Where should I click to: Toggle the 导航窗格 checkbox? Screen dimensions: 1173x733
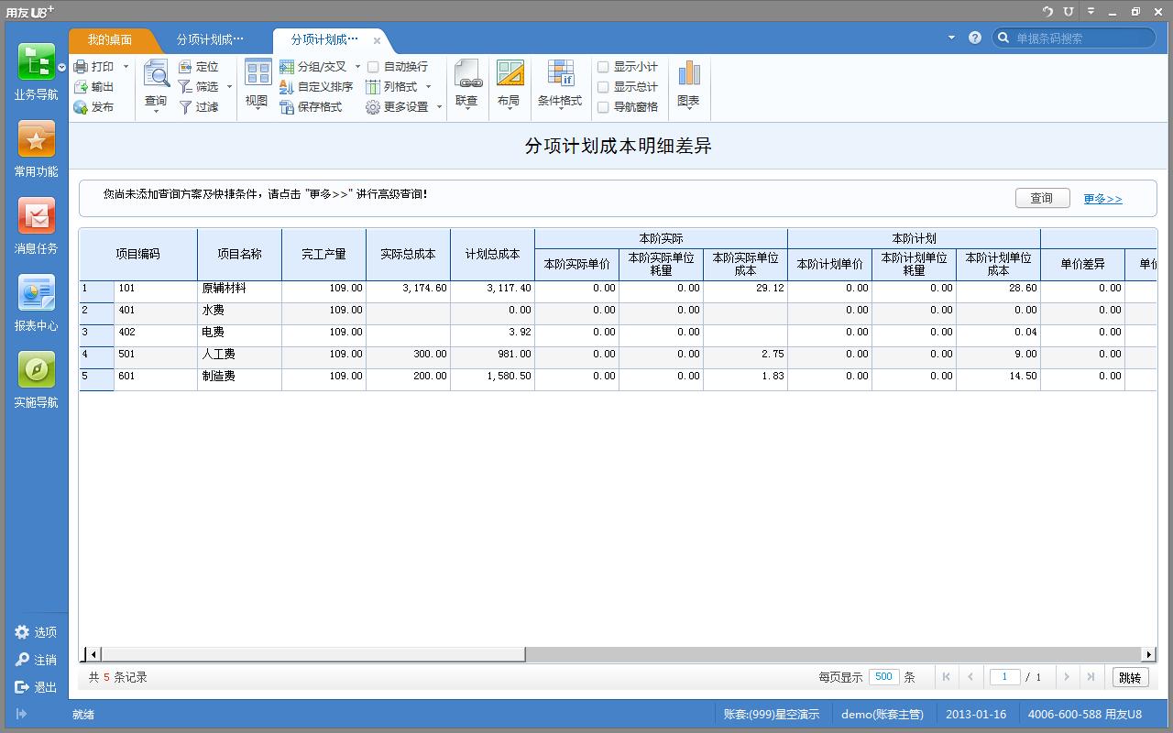point(603,107)
